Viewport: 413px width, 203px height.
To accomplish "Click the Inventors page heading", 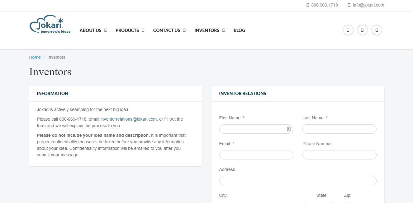I will point(50,72).
